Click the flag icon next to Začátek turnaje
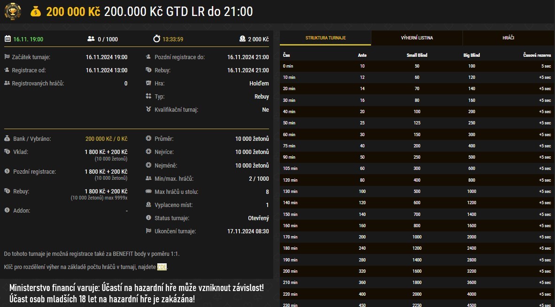Screen dimensions: 555x307 click(7, 56)
